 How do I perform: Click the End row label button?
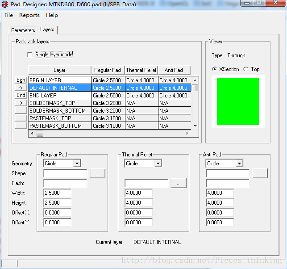pos(21,95)
